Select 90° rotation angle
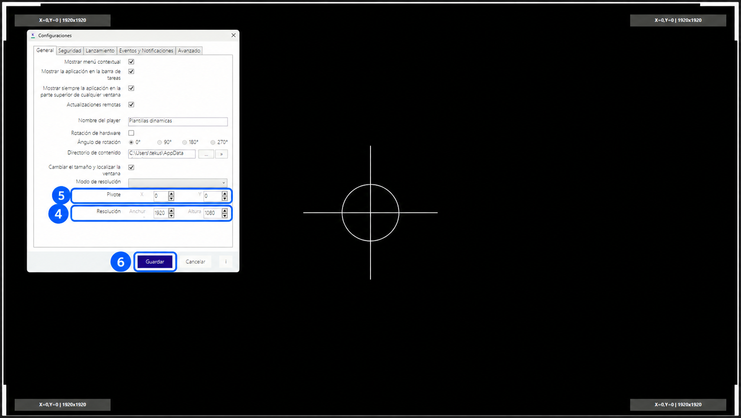Screen dimensions: 741x418 pos(159,142)
